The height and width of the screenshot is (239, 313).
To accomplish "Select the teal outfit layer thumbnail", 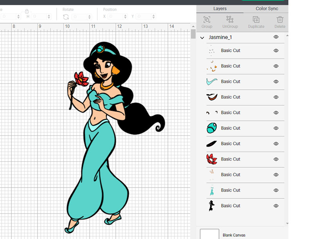I will coord(212,190).
